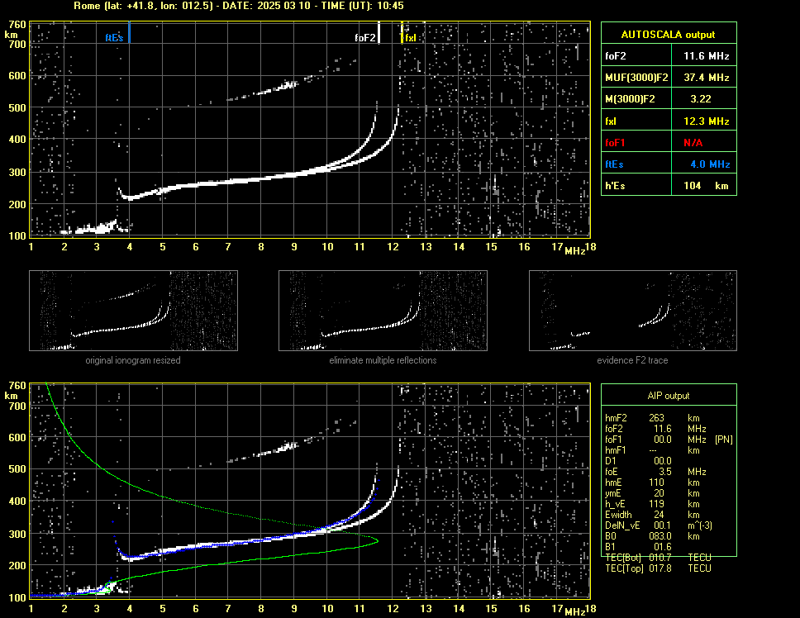
Task: Click the foF2 value '11.6 MHz' in AUTOSCALA table
Action: click(x=706, y=56)
